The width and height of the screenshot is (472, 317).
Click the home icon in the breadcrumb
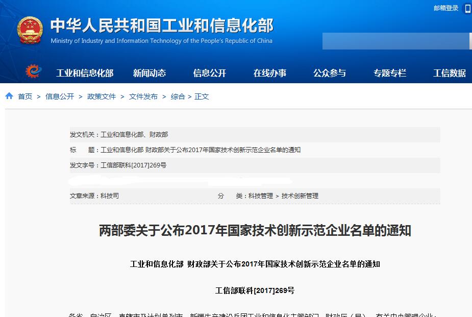[9, 96]
